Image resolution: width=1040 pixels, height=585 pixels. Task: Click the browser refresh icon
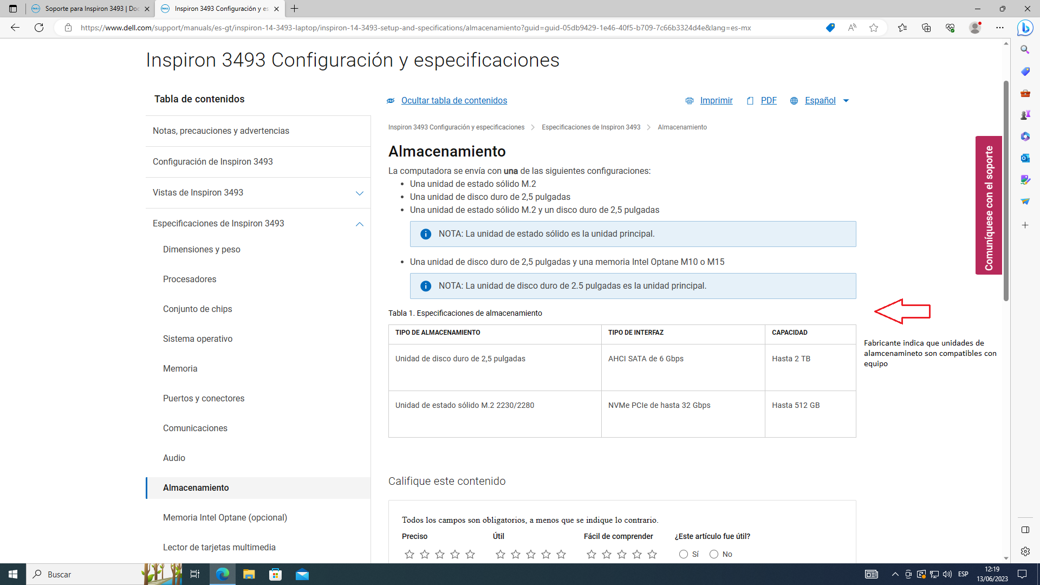[39, 28]
